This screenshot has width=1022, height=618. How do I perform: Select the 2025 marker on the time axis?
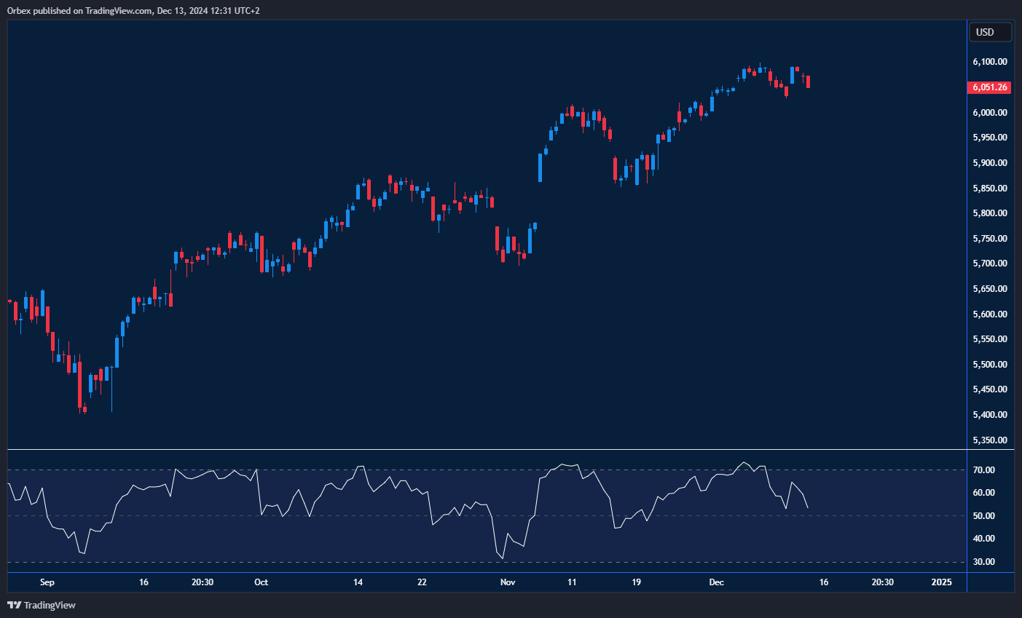[941, 582]
